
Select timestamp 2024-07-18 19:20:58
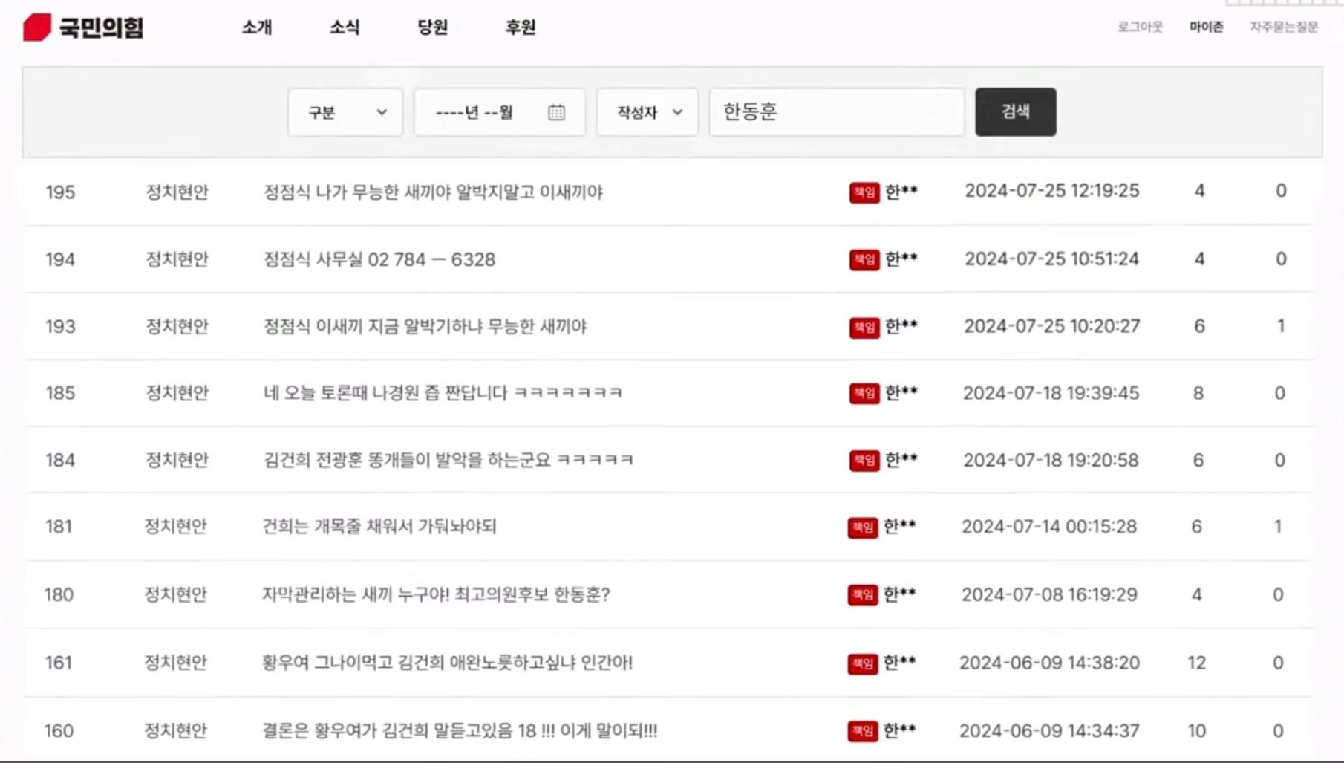point(1051,460)
